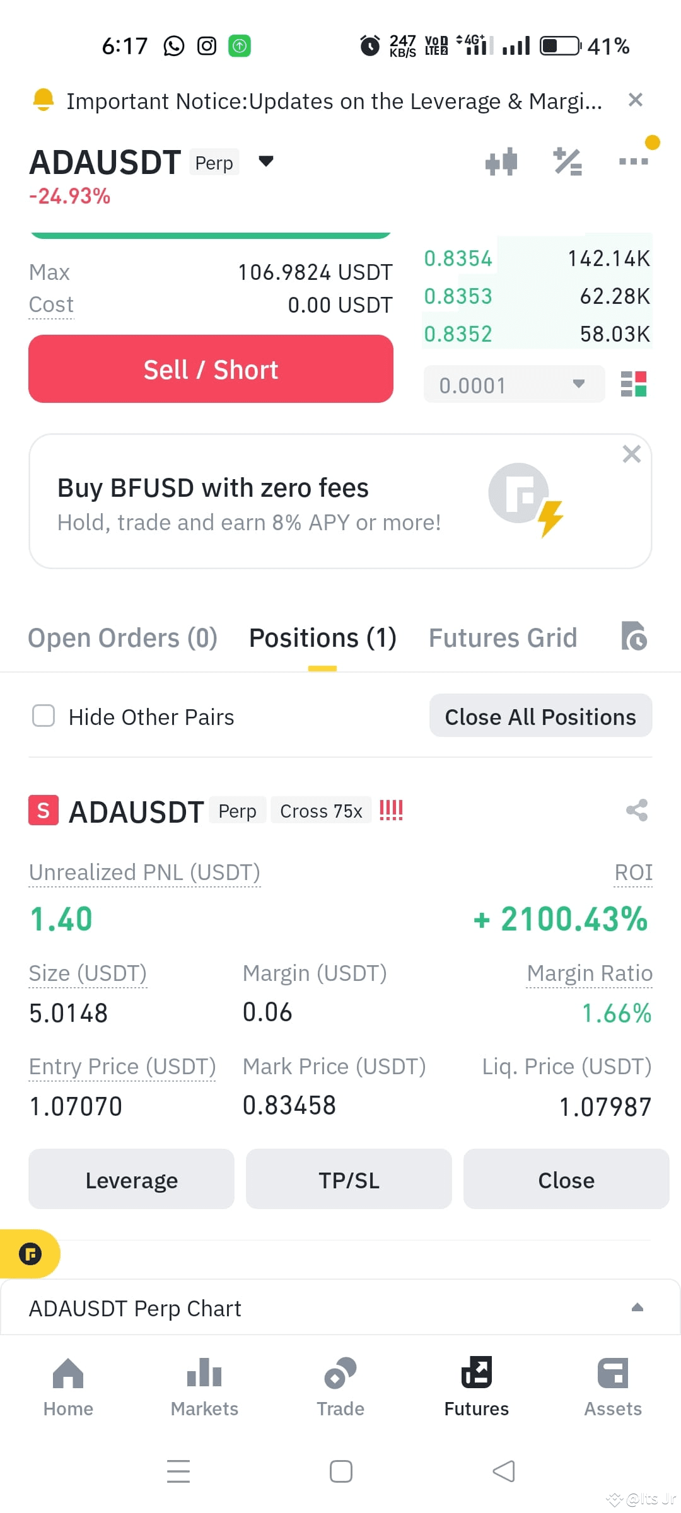Screen dimensions: 681x1513
Task: Open the percentage calculator icon
Action: click(x=567, y=161)
